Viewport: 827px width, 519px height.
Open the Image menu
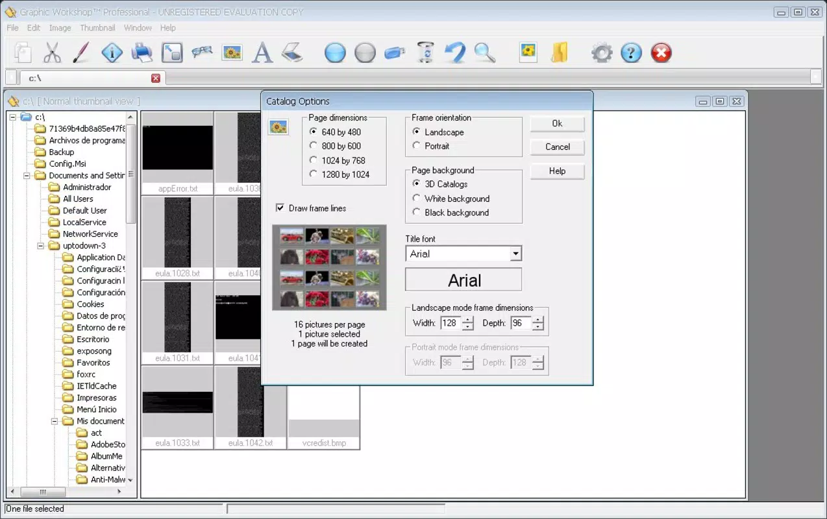pos(60,28)
